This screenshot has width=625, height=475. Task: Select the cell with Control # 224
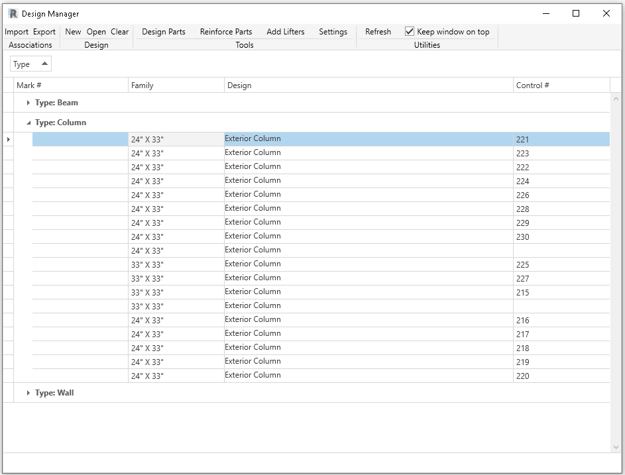pos(561,182)
